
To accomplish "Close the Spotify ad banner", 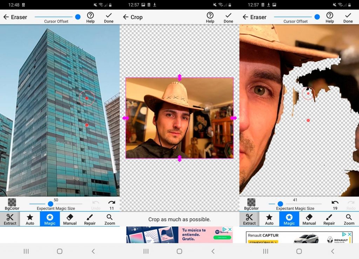I will tap(230, 230).
